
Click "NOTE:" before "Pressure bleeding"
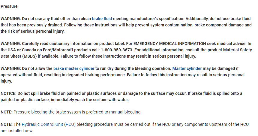[x=7, y=112]
